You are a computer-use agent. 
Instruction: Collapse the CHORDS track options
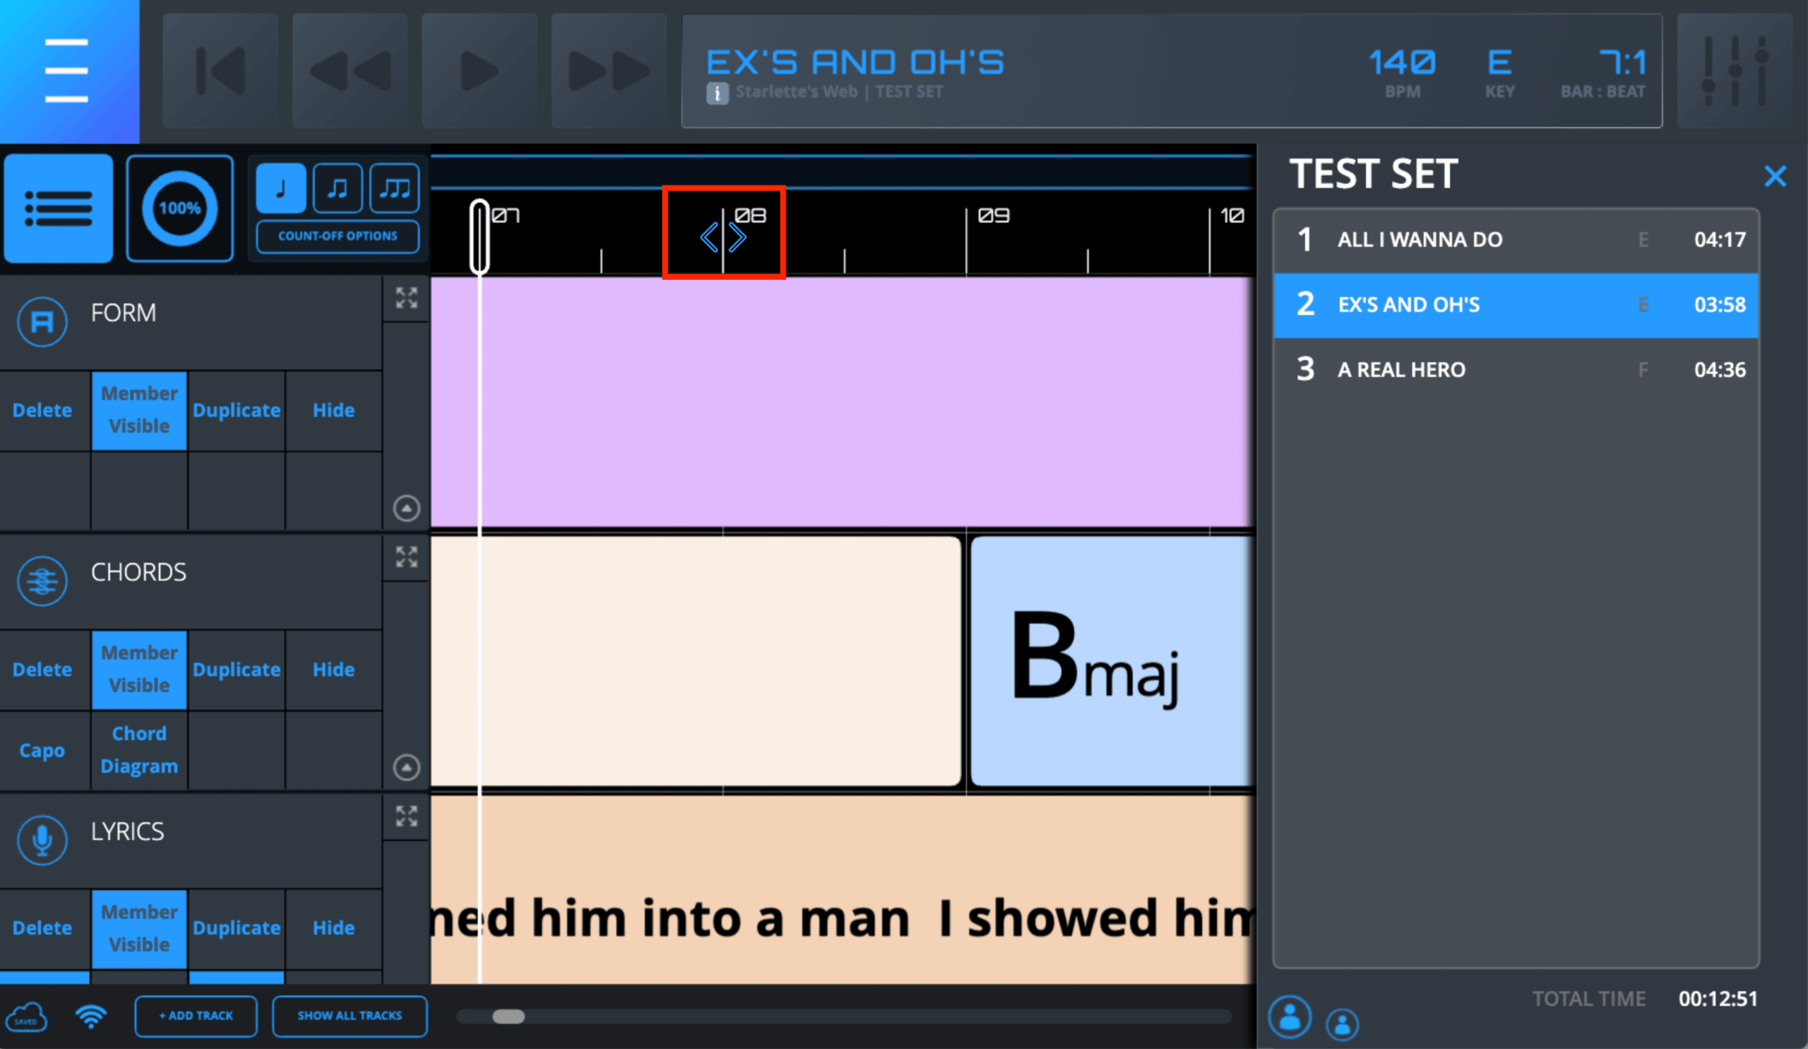[x=406, y=767]
